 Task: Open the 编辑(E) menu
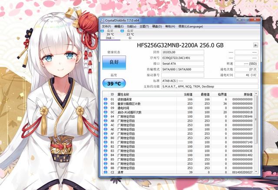tap(119, 27)
